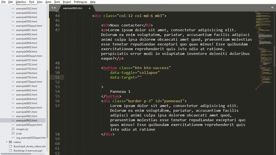Go to next tab with right arrow
This screenshot has width=276, height=155.
click(55, 8)
